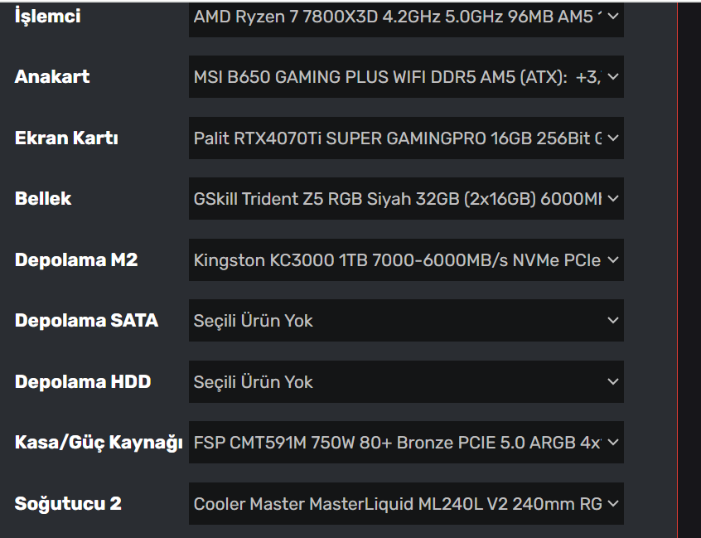Open the Palit RTX4070Ti graphics card dropdown

(x=398, y=138)
